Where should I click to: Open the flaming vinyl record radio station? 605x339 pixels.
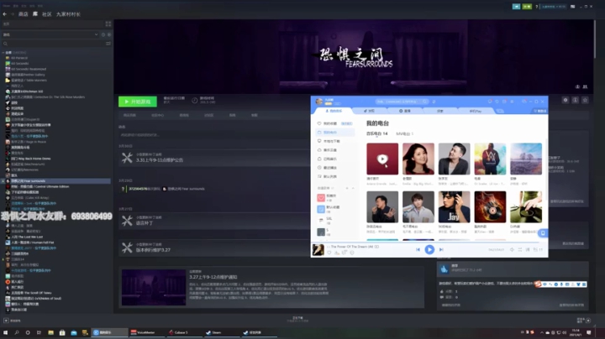[x=490, y=207]
